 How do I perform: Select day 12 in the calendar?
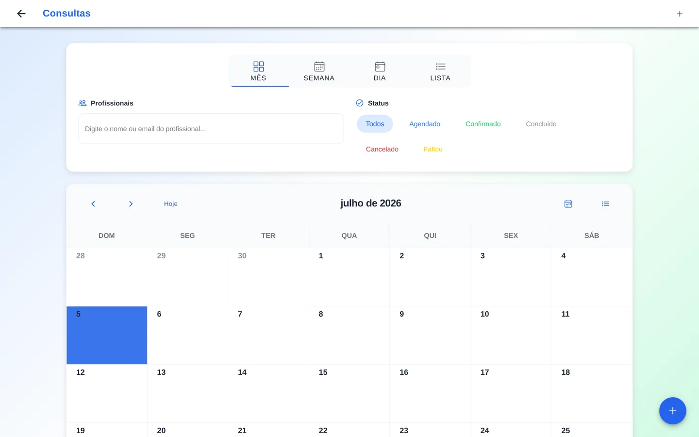[107, 393]
